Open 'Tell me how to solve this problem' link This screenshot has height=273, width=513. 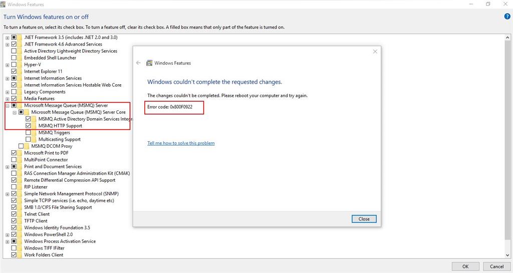pos(181,143)
